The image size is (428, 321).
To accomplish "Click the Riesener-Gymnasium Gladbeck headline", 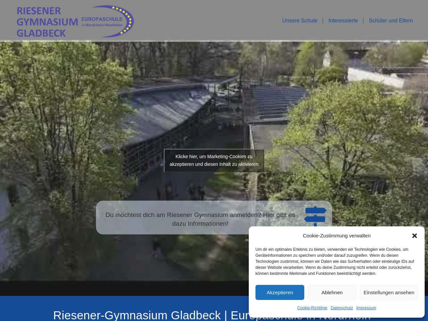I will pyautogui.click(x=137, y=315).
